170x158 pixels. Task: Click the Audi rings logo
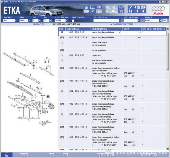tap(158, 9)
